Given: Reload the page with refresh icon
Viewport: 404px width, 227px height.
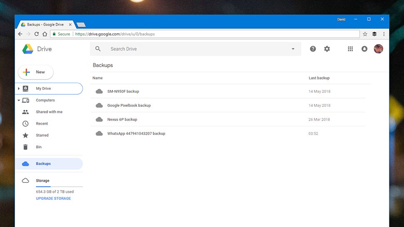Looking at the screenshot, I should 37,34.
